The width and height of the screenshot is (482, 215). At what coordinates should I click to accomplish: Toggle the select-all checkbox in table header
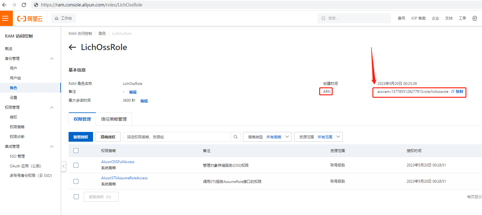76,151
